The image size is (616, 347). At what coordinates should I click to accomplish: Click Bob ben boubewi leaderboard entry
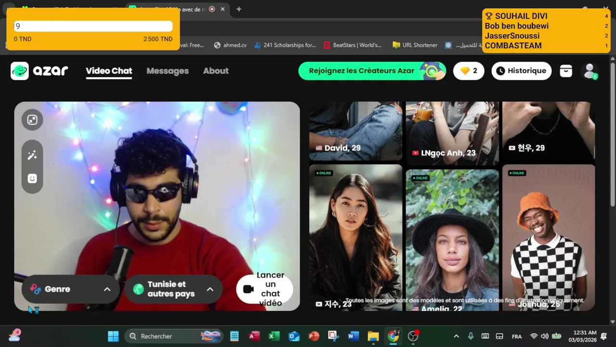pos(546,26)
